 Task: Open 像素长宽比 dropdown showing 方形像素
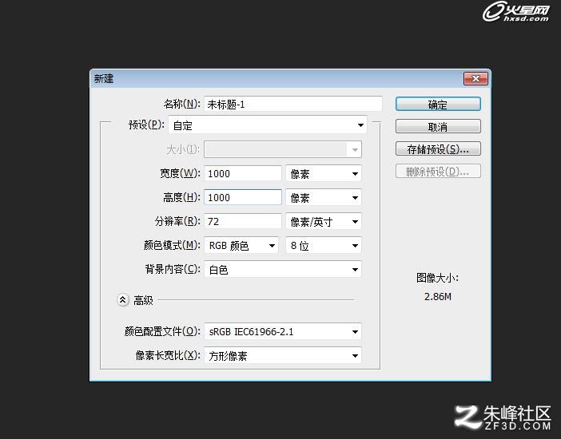(283, 356)
